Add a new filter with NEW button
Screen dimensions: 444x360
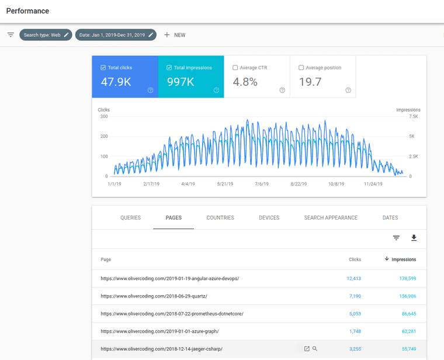[175, 35]
